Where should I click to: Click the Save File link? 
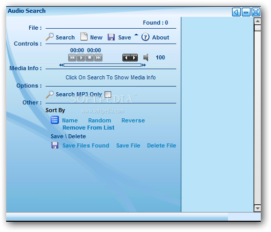(128, 145)
